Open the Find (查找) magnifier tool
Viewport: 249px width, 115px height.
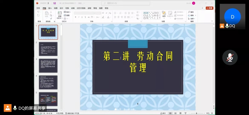[191, 12]
